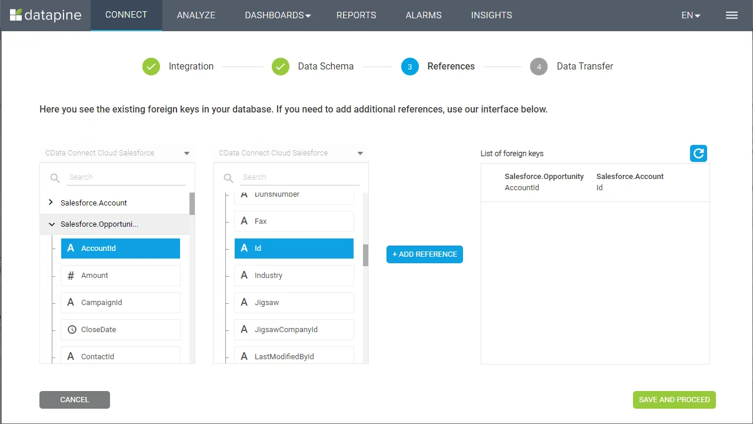753x424 pixels.
Task: Open the left CData Connect Cloud dropdown
Action: [x=186, y=153]
